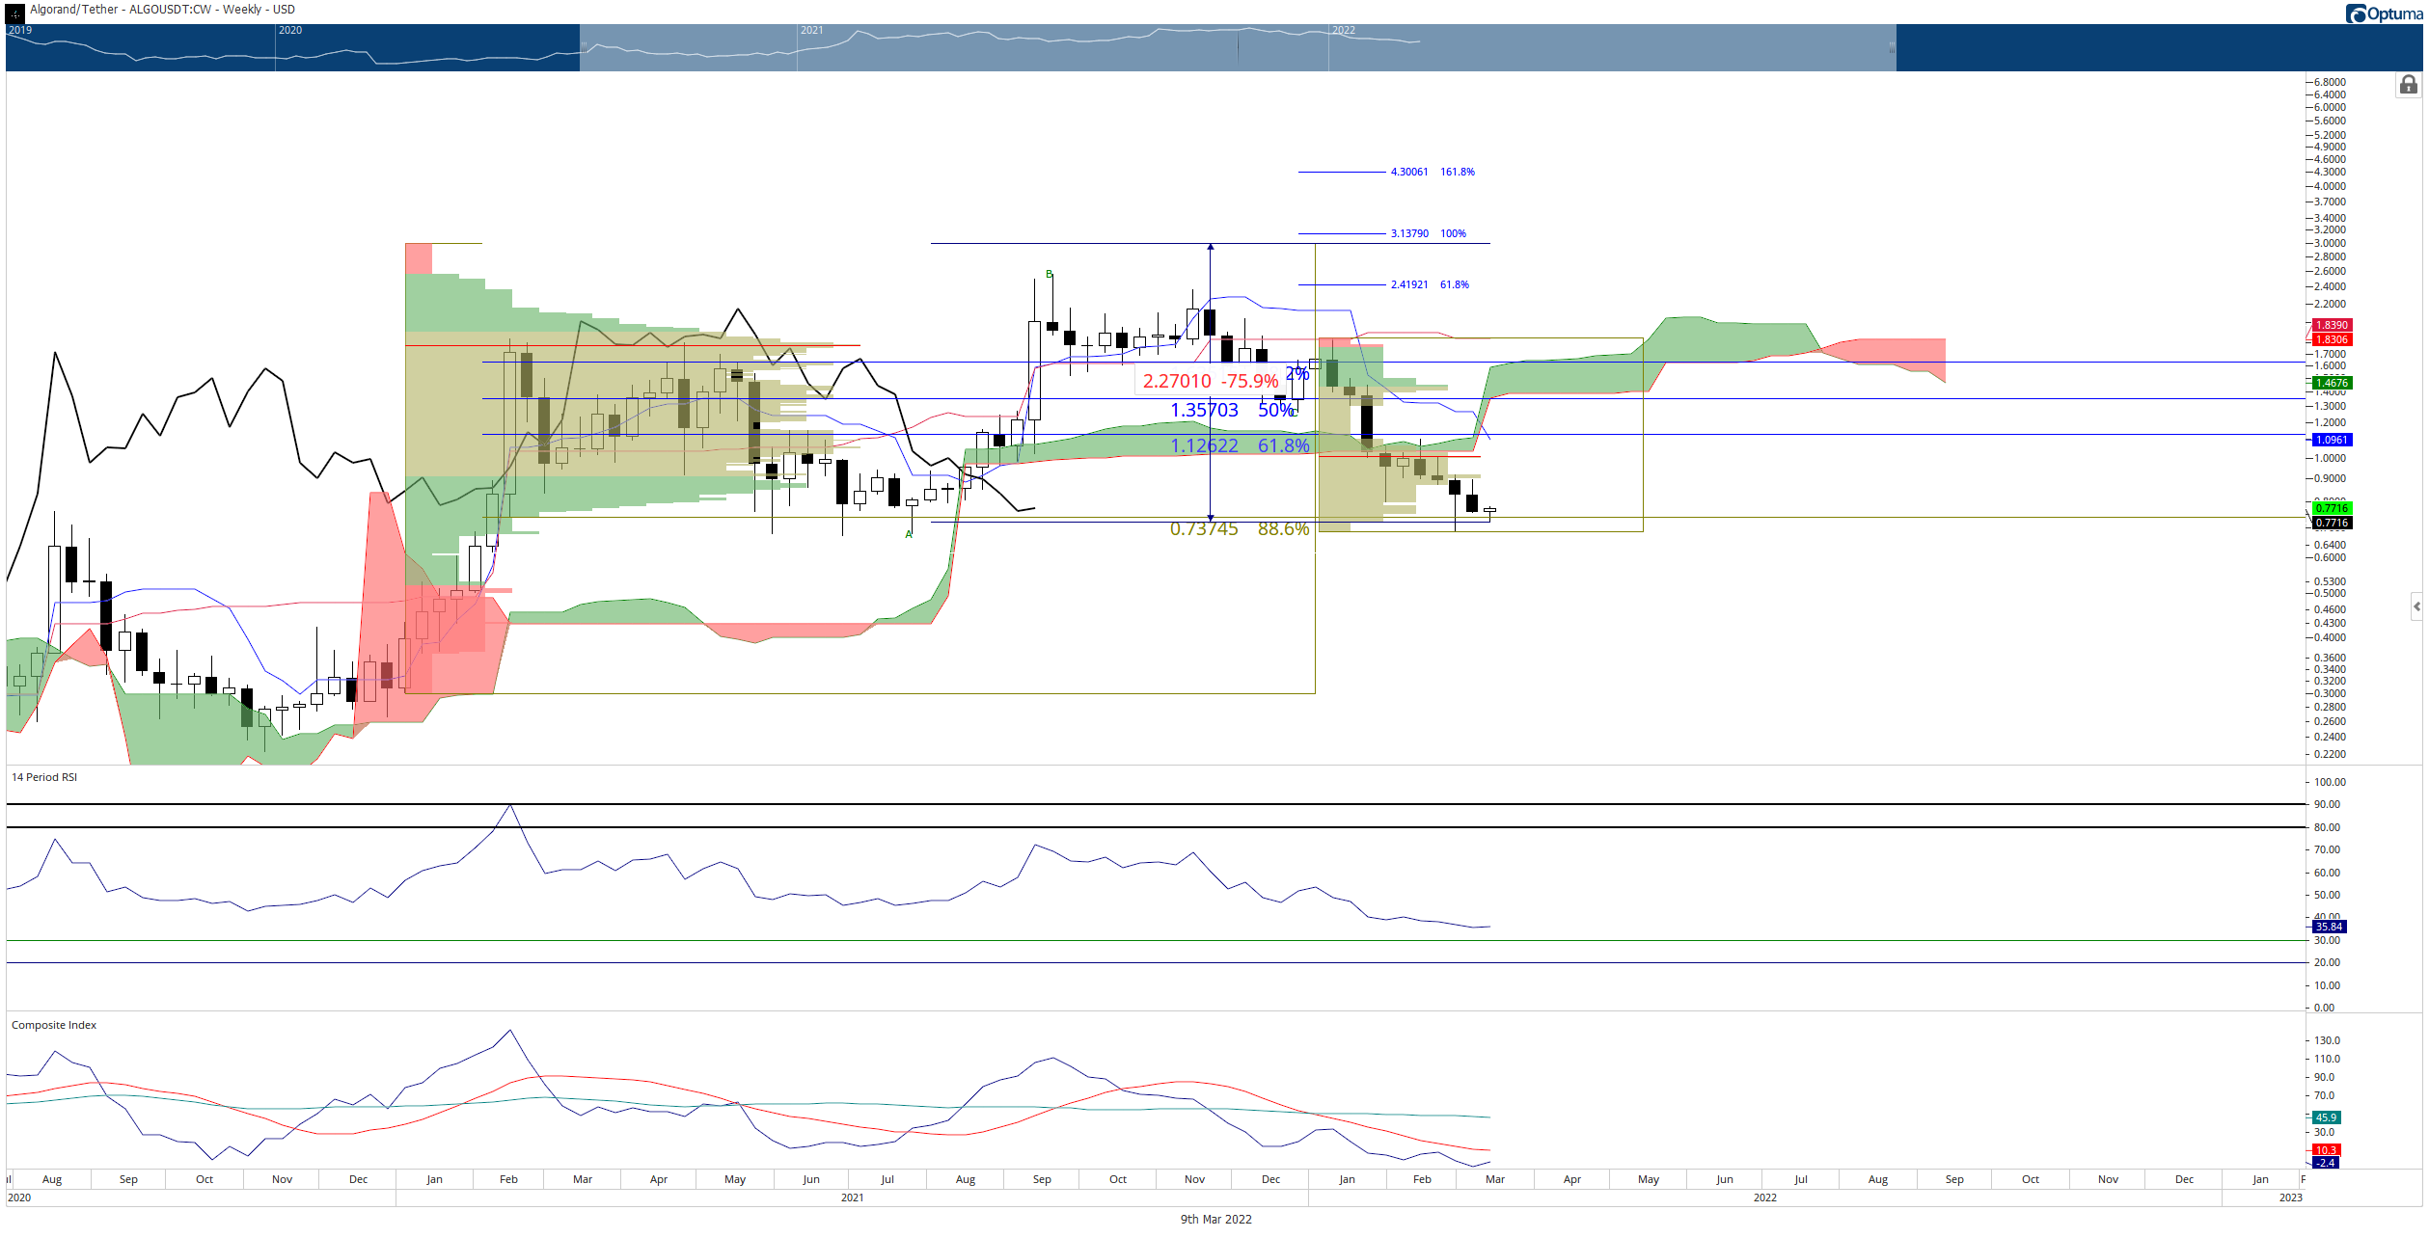Click the Optuma logo
Screen dimensions: 2429x1238
coord(2384,13)
